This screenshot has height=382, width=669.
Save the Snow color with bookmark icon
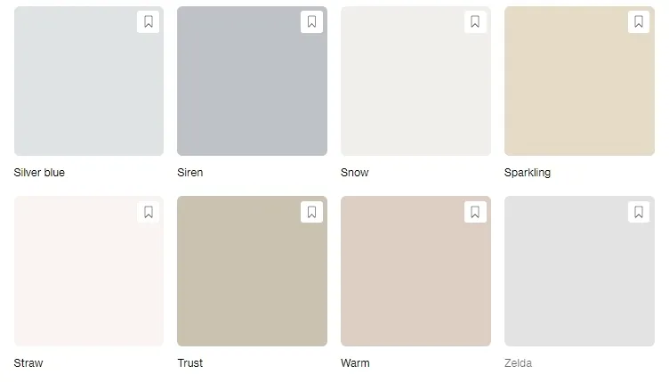[475, 21]
